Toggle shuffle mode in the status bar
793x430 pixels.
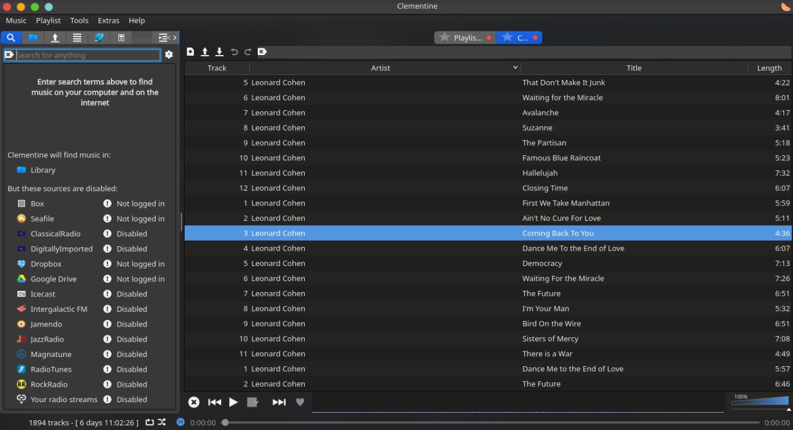tap(162, 423)
